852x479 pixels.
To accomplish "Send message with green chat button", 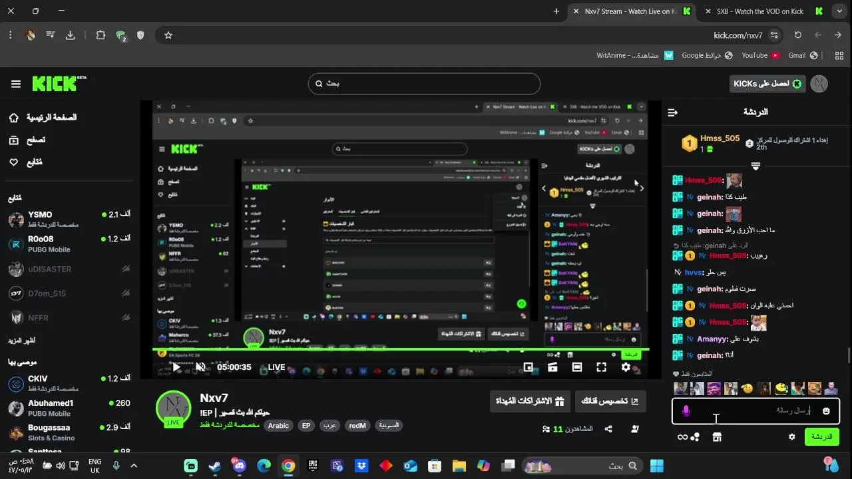I will click(x=822, y=437).
